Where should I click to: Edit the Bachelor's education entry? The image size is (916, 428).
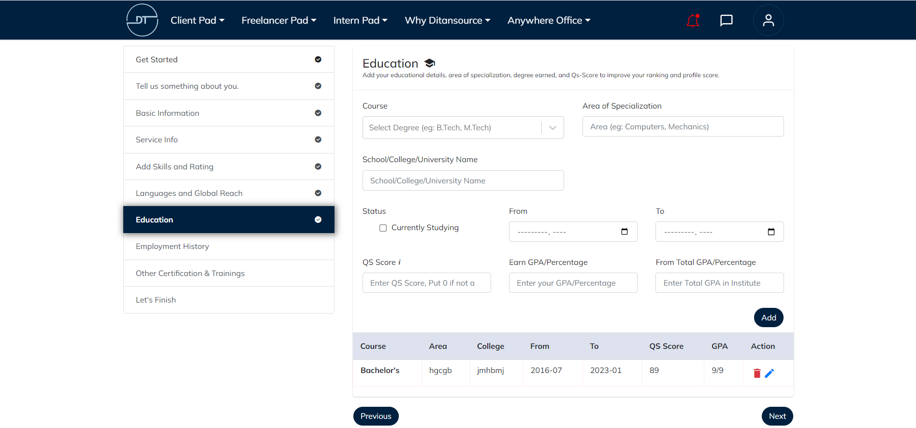tap(770, 373)
